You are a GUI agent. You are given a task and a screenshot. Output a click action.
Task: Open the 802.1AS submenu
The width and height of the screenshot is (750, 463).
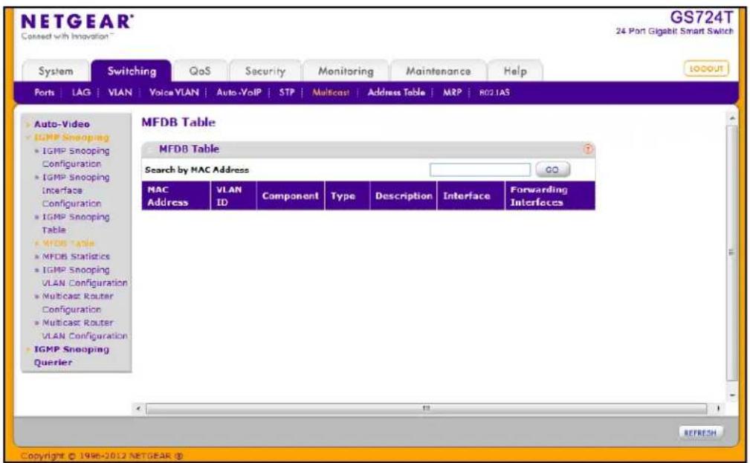coord(494,92)
